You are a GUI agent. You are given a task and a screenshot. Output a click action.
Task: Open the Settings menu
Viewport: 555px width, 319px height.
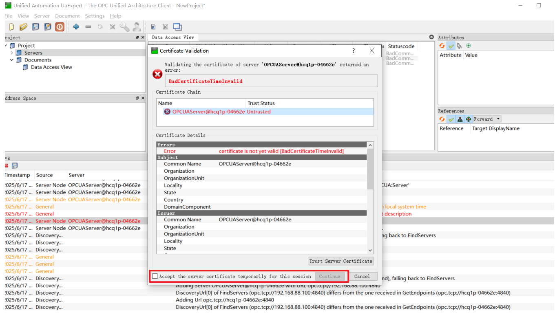(x=95, y=16)
